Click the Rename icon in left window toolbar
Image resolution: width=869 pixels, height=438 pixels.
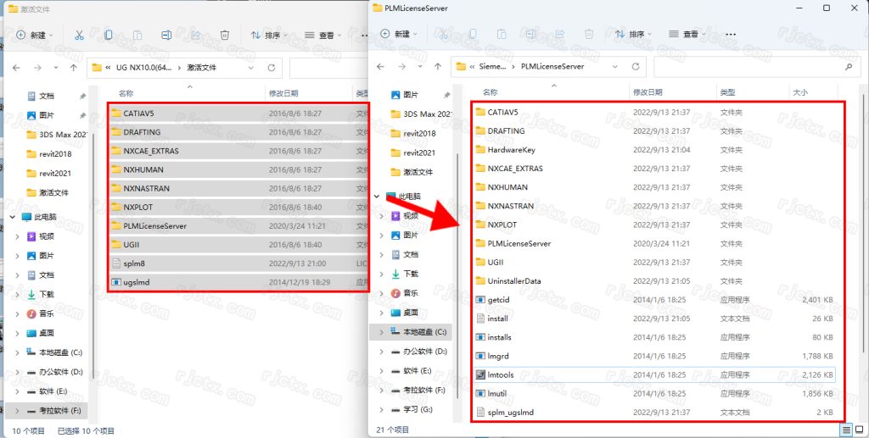[166, 36]
